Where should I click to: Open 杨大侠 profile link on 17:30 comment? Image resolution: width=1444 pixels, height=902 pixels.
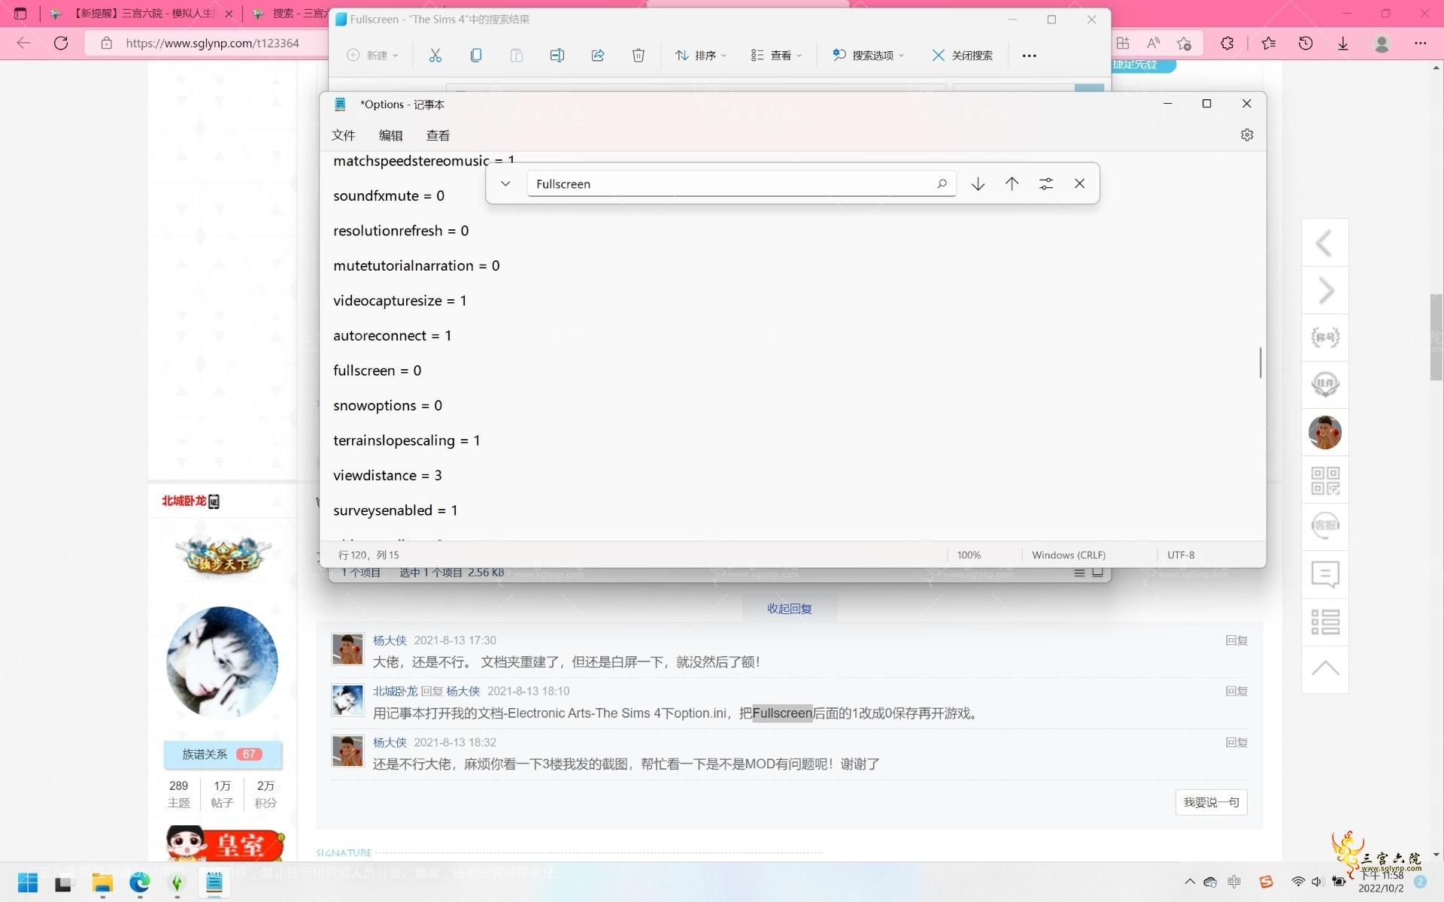point(390,640)
